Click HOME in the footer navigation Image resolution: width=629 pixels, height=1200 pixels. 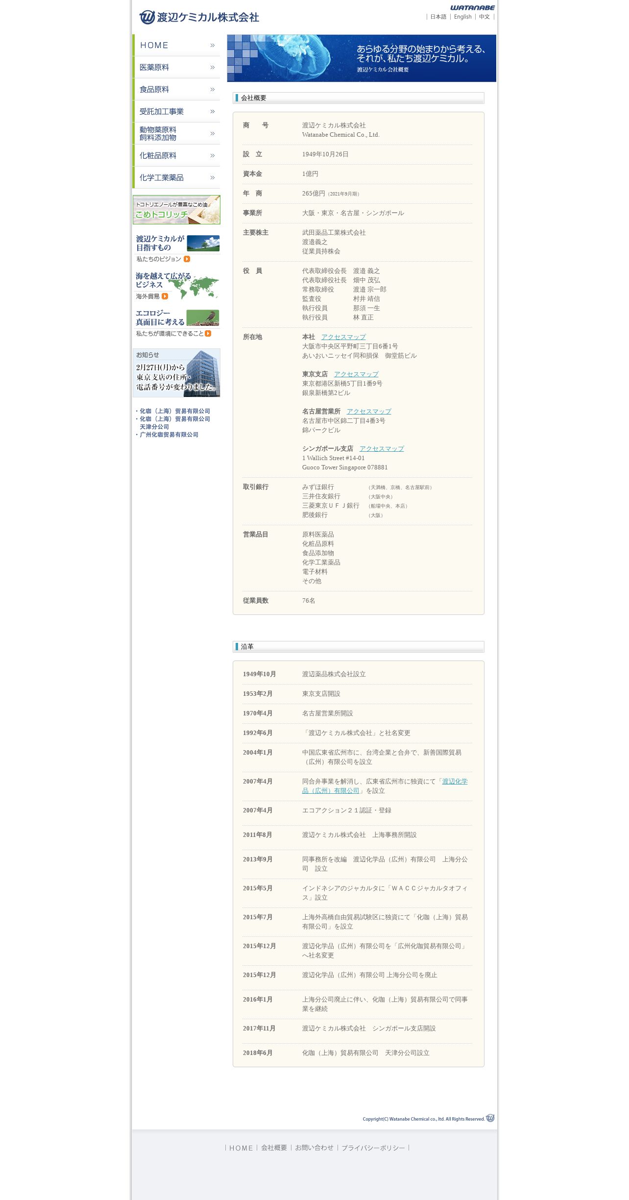[241, 1148]
